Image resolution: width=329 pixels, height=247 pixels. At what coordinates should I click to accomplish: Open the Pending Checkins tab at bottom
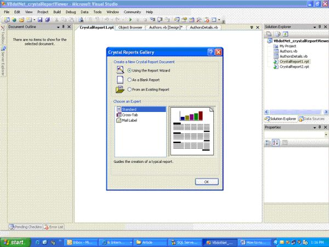[x=26, y=227]
